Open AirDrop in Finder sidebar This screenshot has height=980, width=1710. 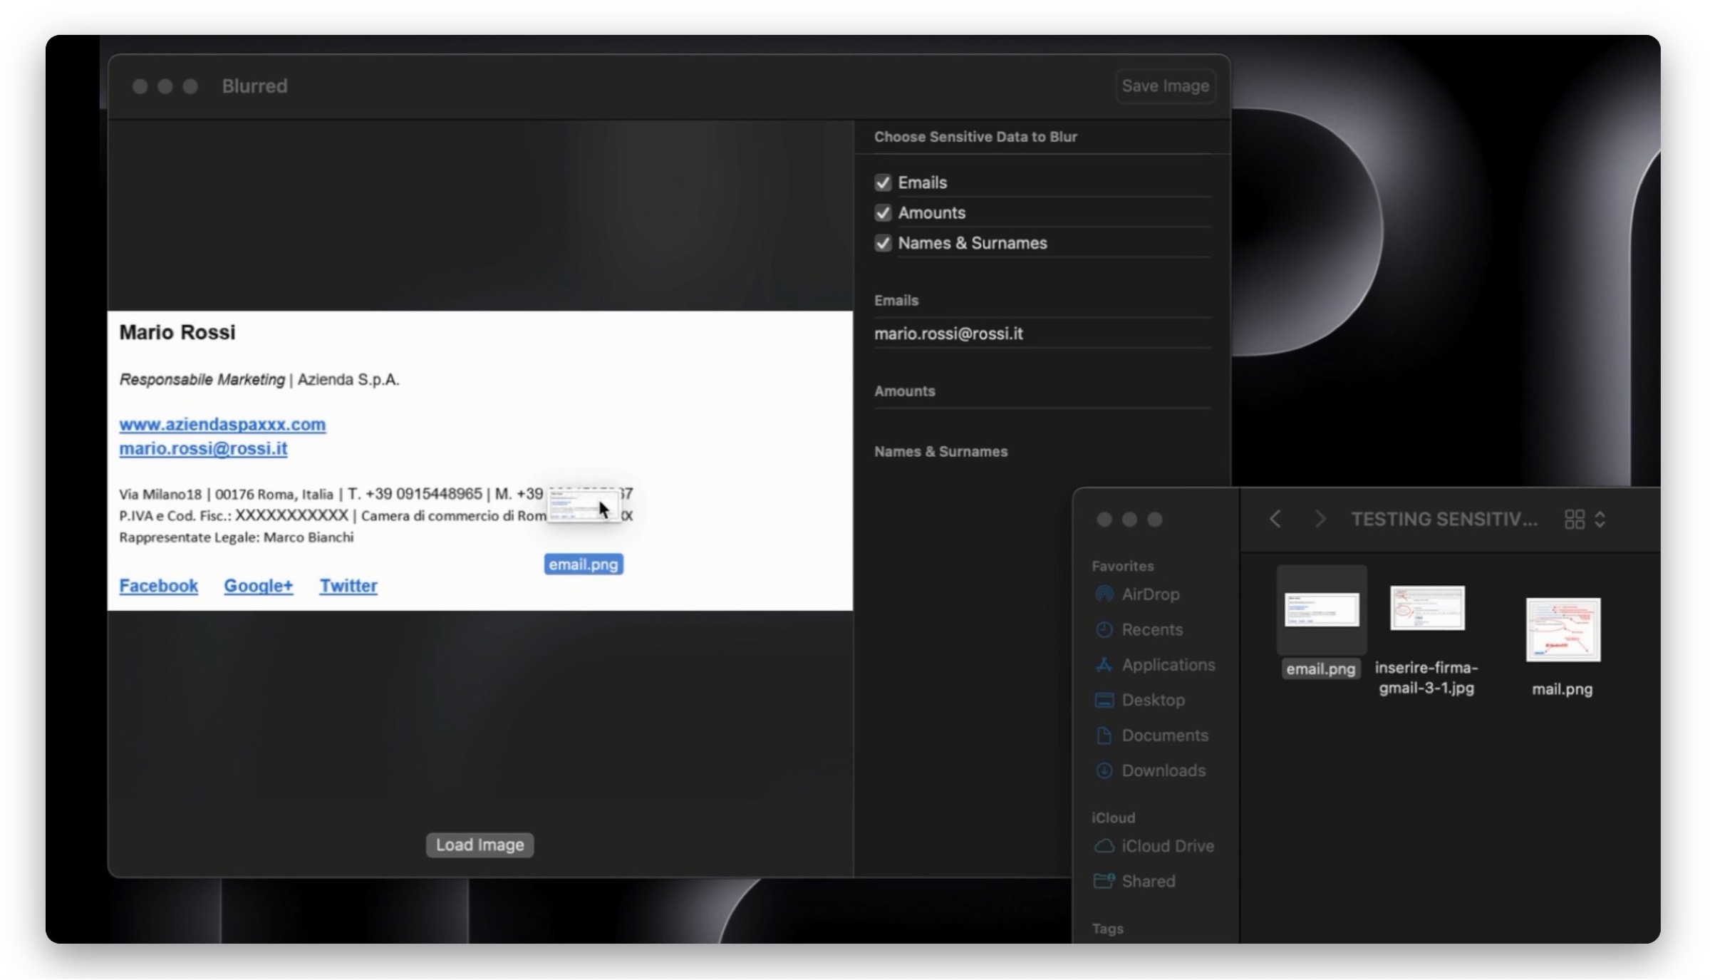coord(1149,594)
